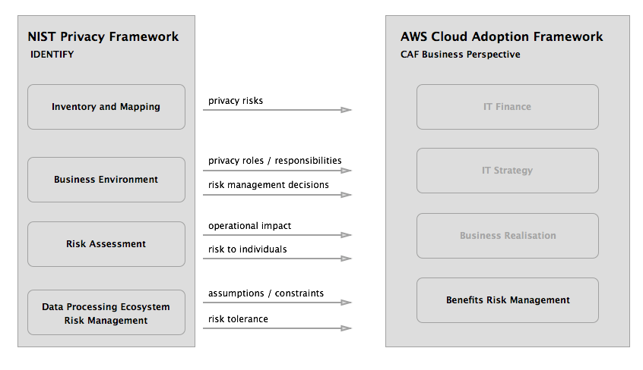The width and height of the screenshot is (643, 370).
Task: Click the 'risk to individuals' label
Action: coord(247,249)
